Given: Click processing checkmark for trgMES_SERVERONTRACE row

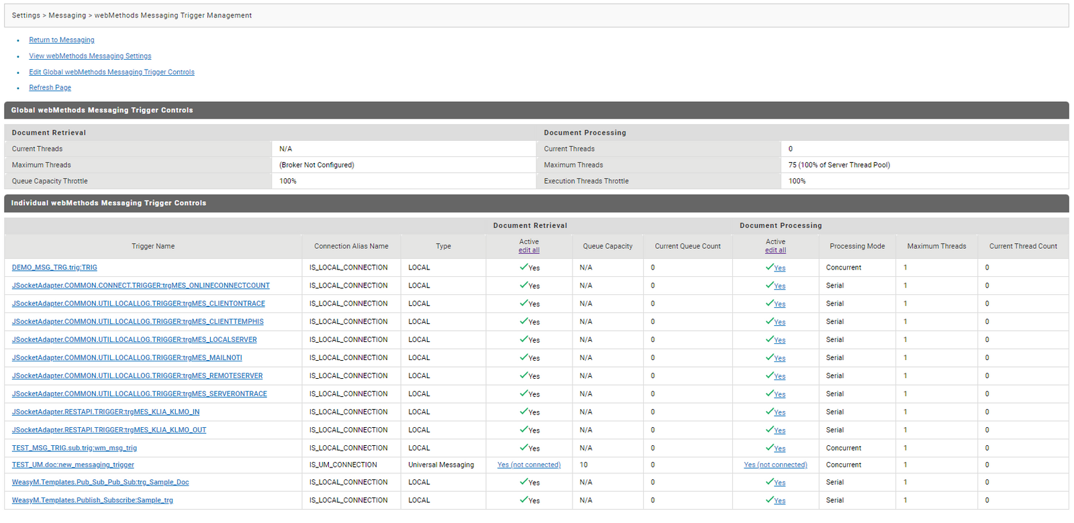Looking at the screenshot, I should click(x=770, y=394).
